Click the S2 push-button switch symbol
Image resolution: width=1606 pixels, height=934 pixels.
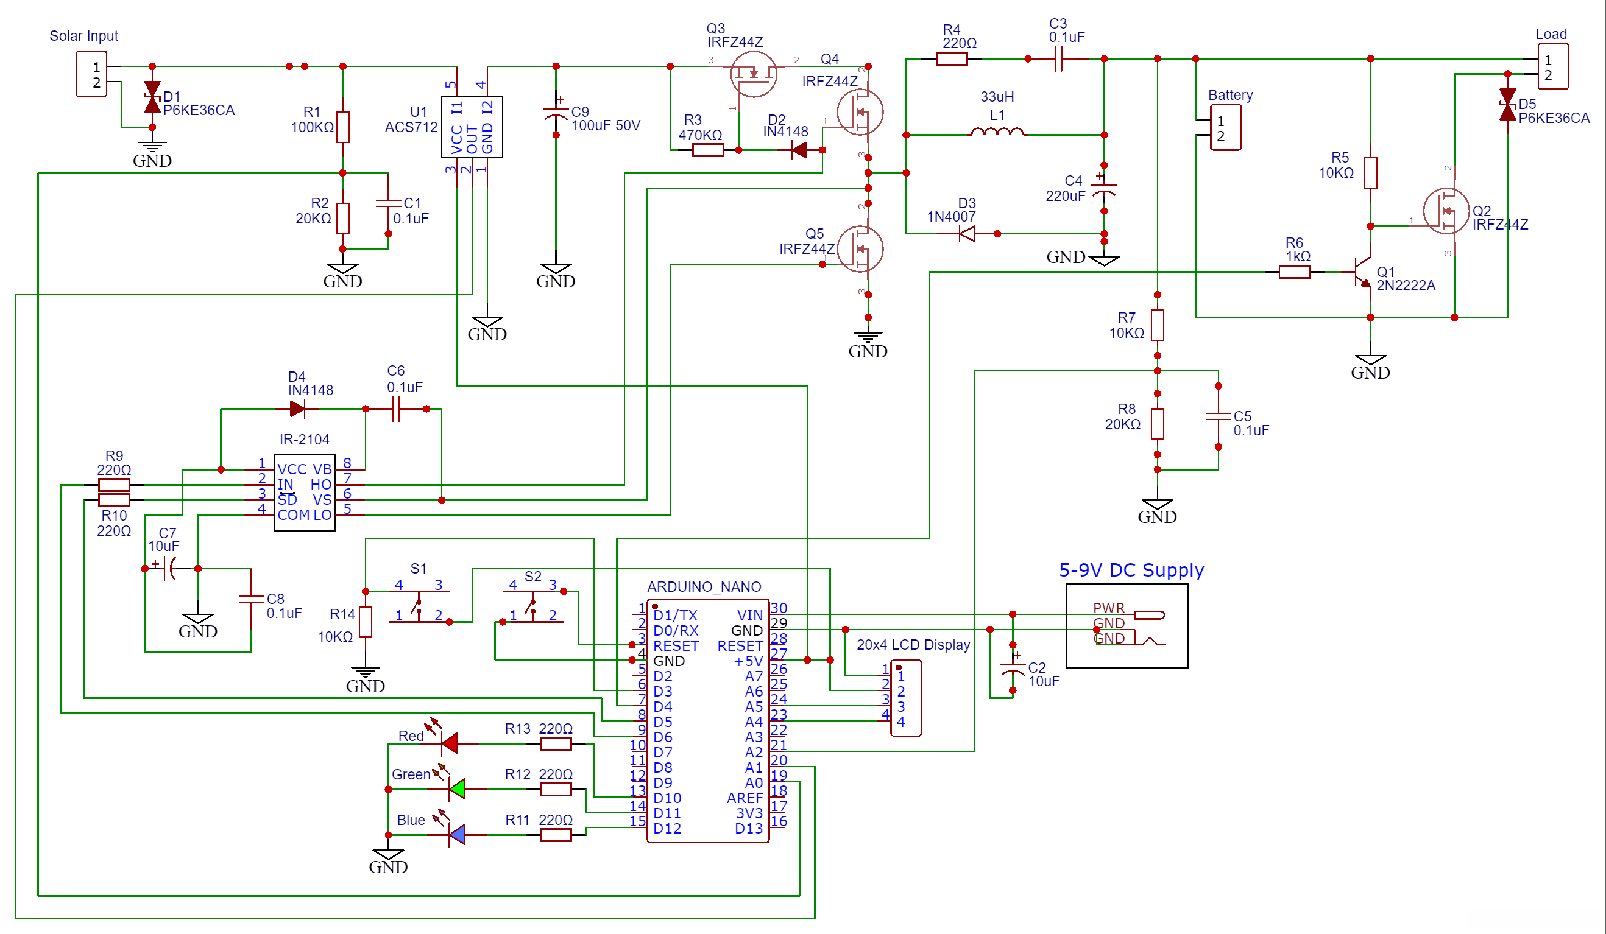(532, 606)
